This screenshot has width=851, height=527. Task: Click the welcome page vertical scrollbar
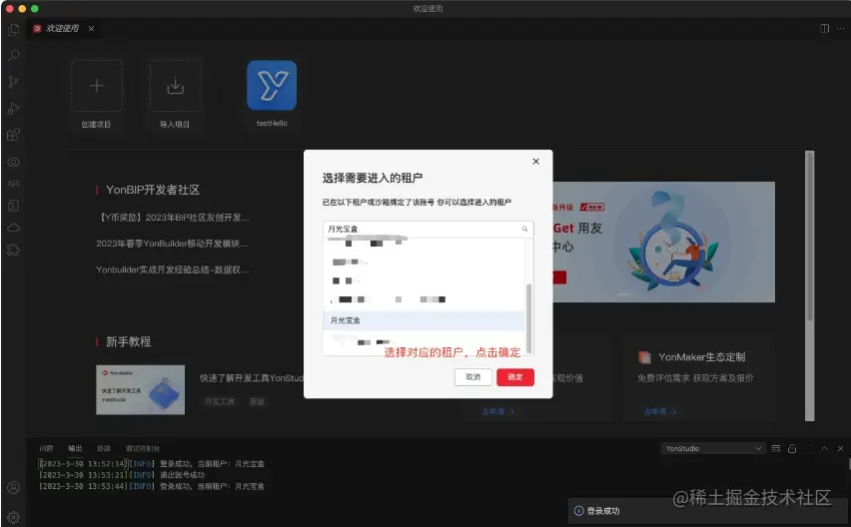tap(809, 236)
